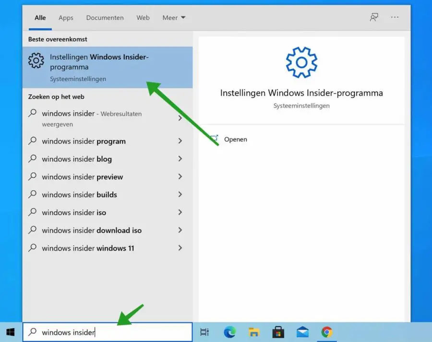Expand 'windows insider - Webresultaten' arrow
Image resolution: width=432 pixels, height=342 pixels.
[x=180, y=118]
